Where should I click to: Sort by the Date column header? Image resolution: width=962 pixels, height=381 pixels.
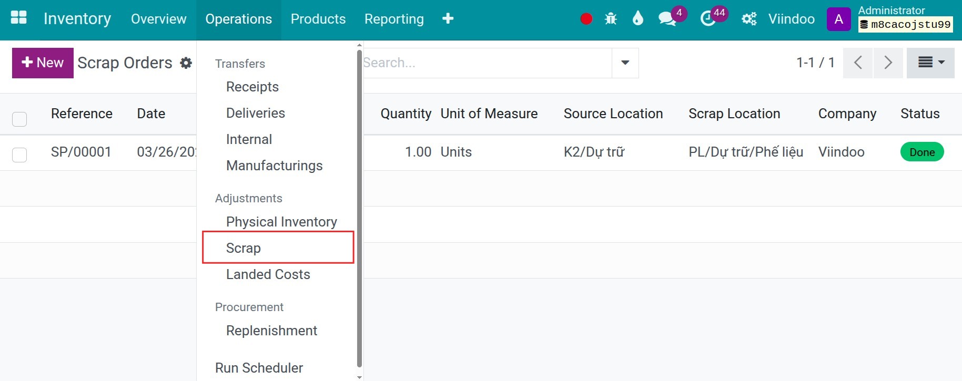click(151, 114)
